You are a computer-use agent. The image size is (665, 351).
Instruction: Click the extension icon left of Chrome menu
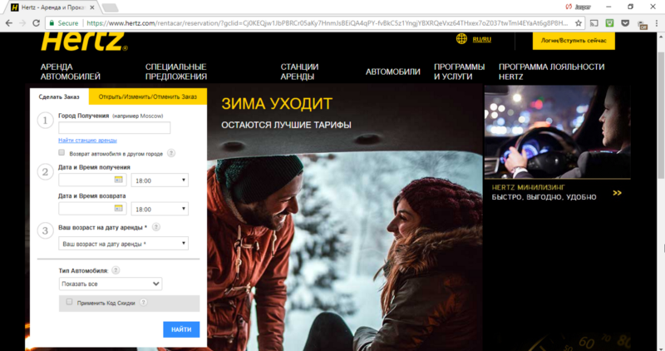(642, 24)
